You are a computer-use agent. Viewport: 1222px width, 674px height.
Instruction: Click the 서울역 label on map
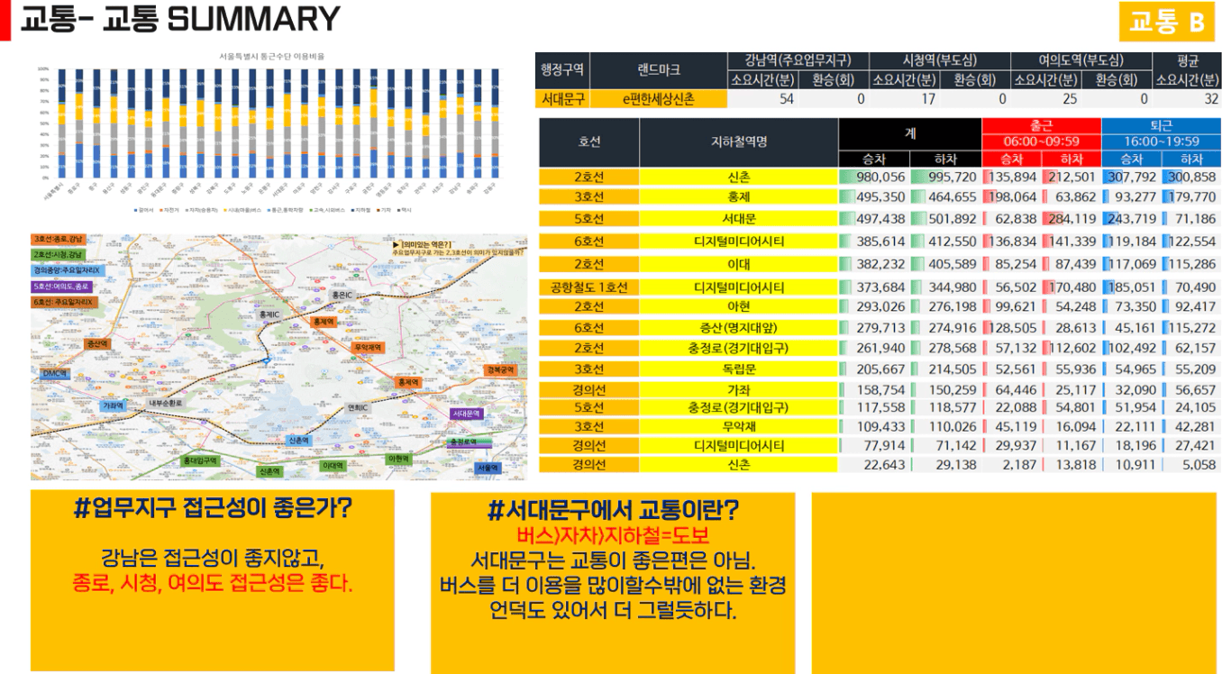coord(488,468)
